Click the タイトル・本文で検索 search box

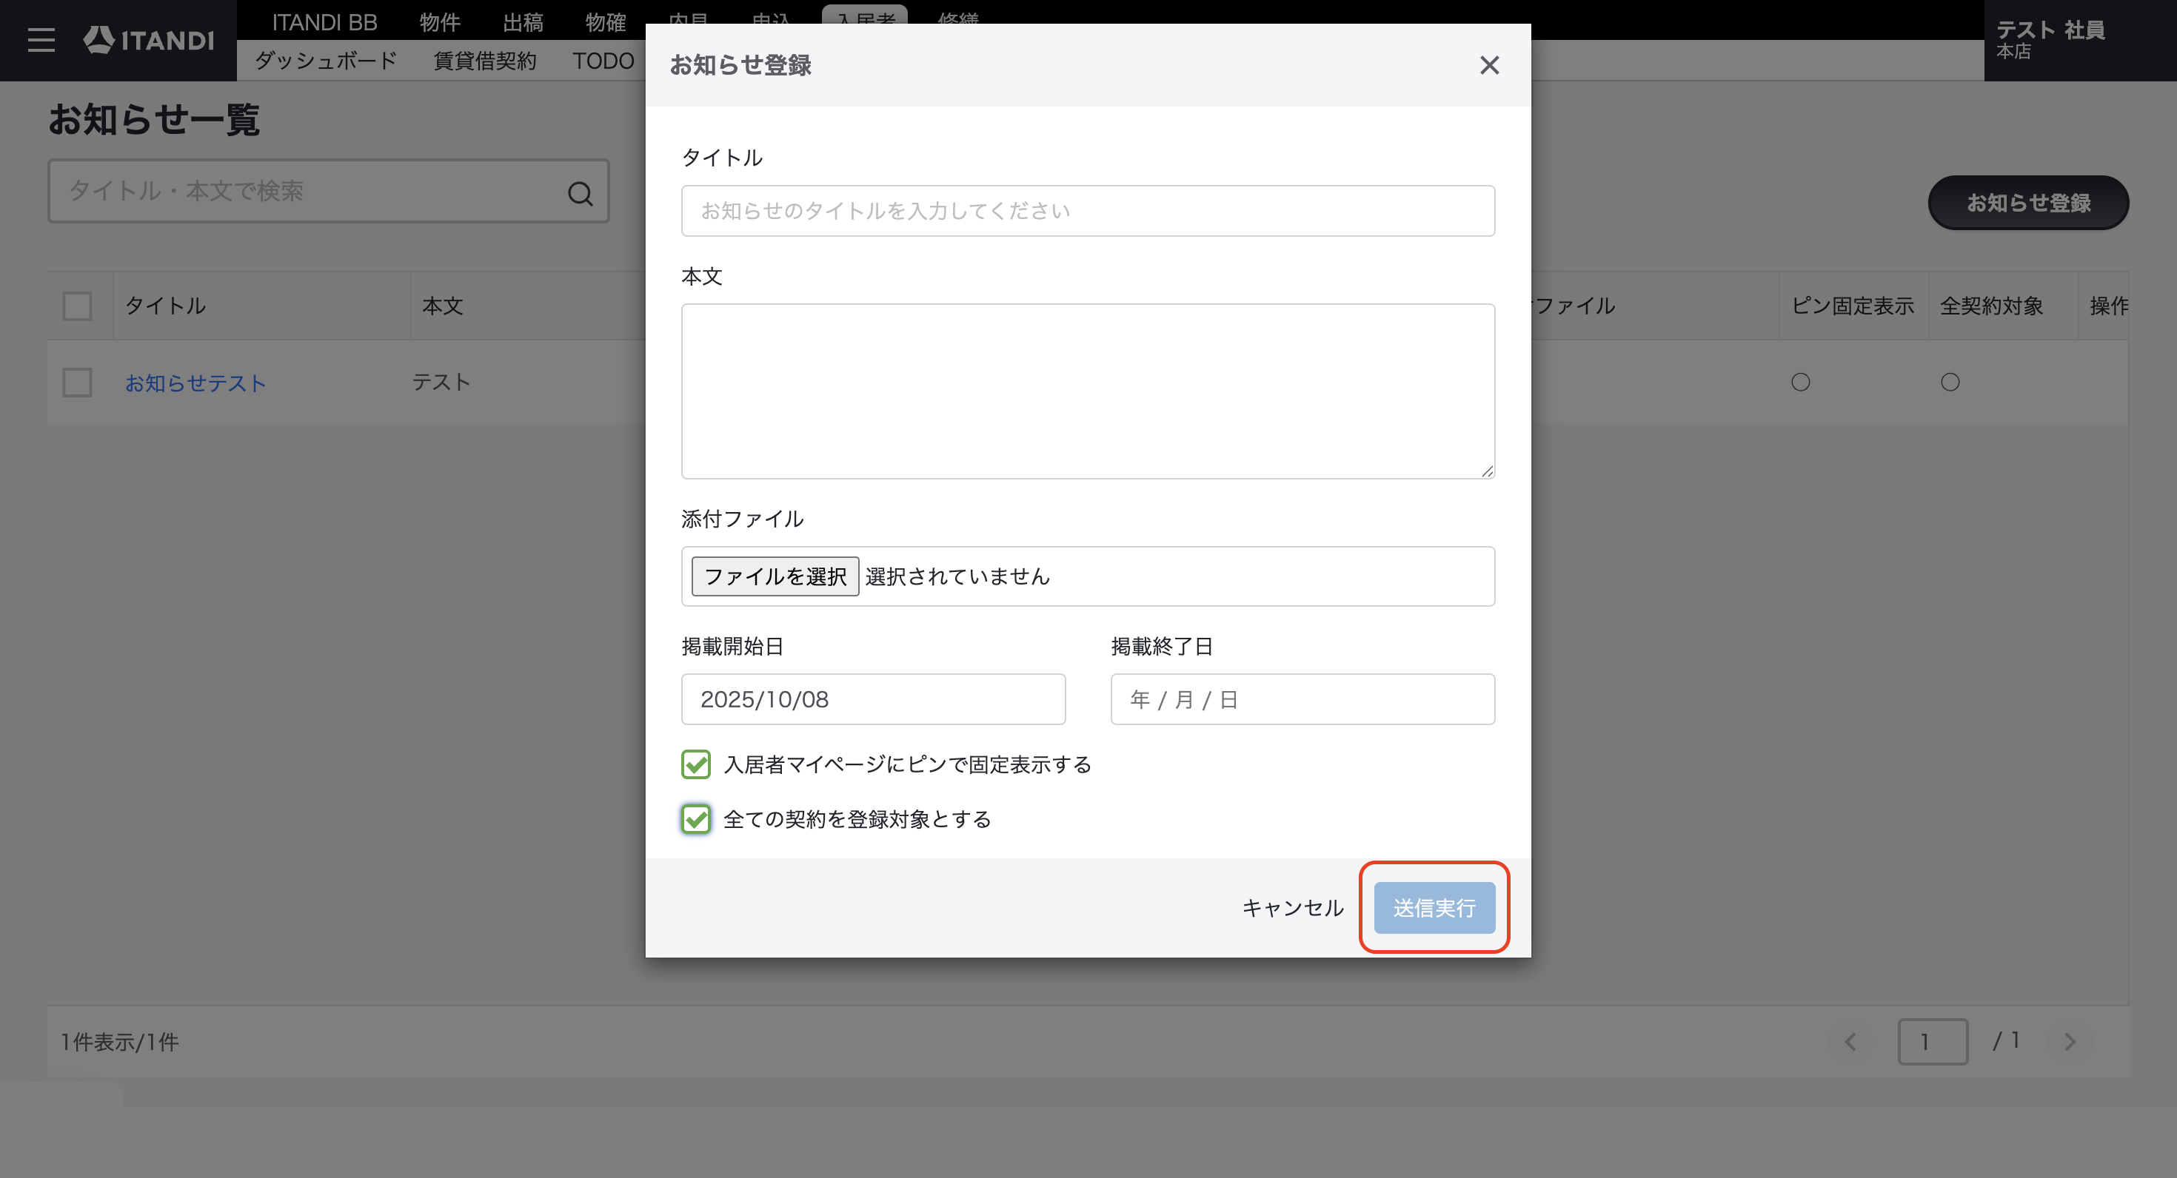(x=328, y=191)
